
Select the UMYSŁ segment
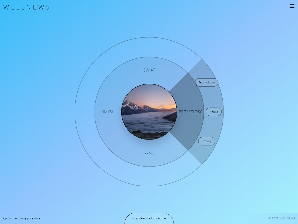pos(108,112)
